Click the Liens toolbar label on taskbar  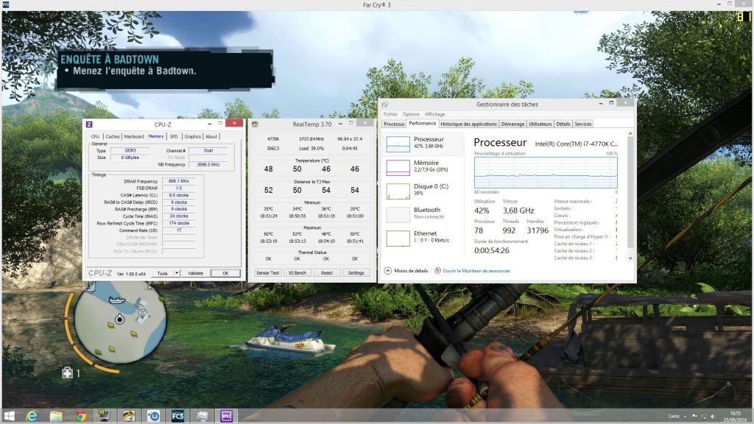674,417
